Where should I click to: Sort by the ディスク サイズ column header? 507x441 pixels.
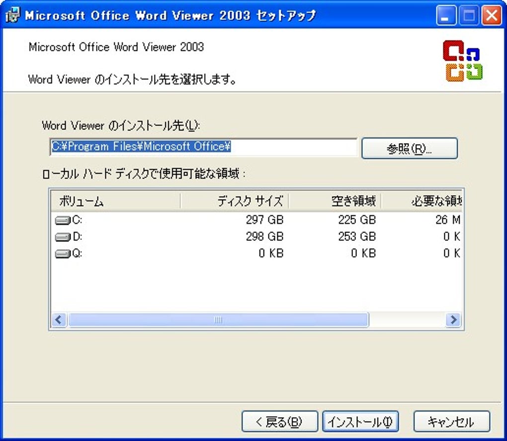coord(235,201)
